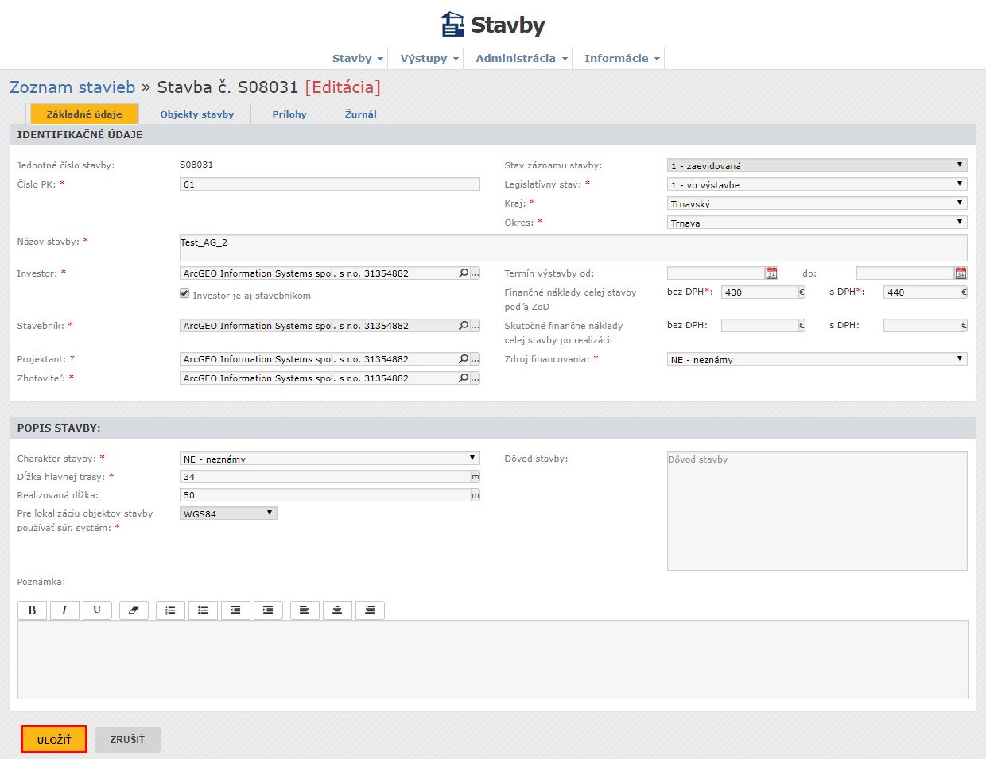Center-align text in the note editor

(337, 610)
